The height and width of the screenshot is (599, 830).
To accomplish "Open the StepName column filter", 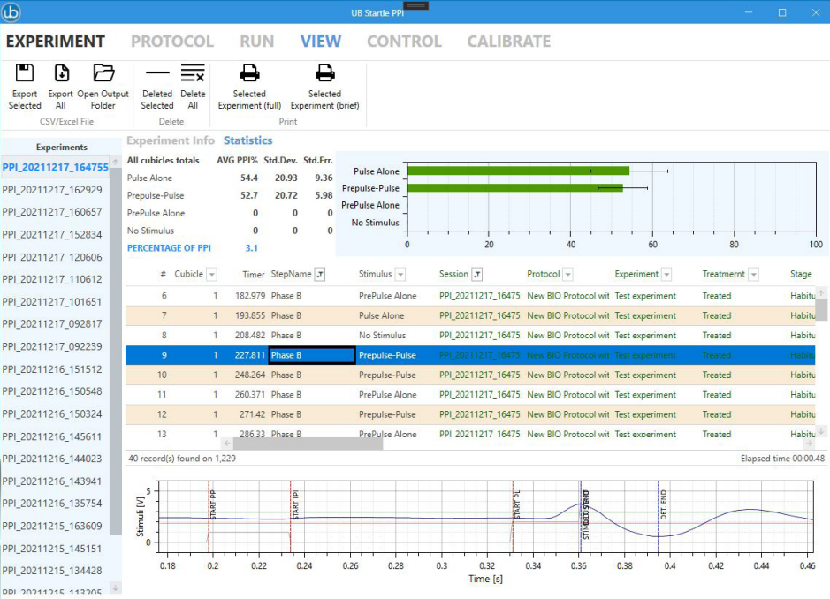I will click(320, 275).
